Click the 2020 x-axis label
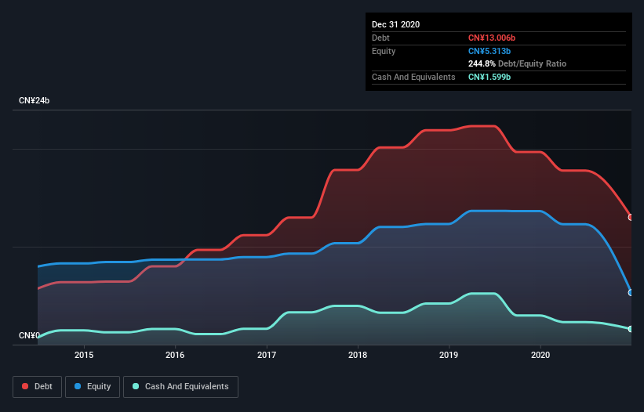This screenshot has width=644, height=412. coord(540,355)
